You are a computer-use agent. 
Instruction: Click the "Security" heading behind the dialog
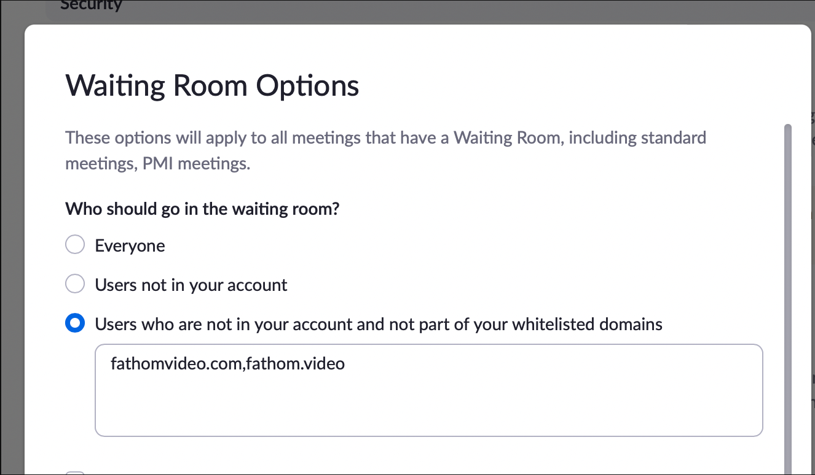(x=91, y=6)
